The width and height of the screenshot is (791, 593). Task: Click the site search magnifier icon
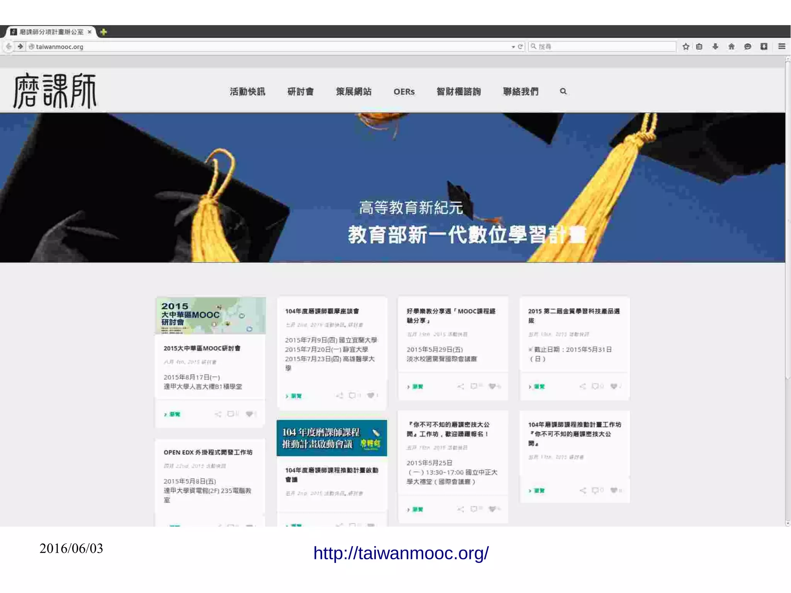point(563,91)
